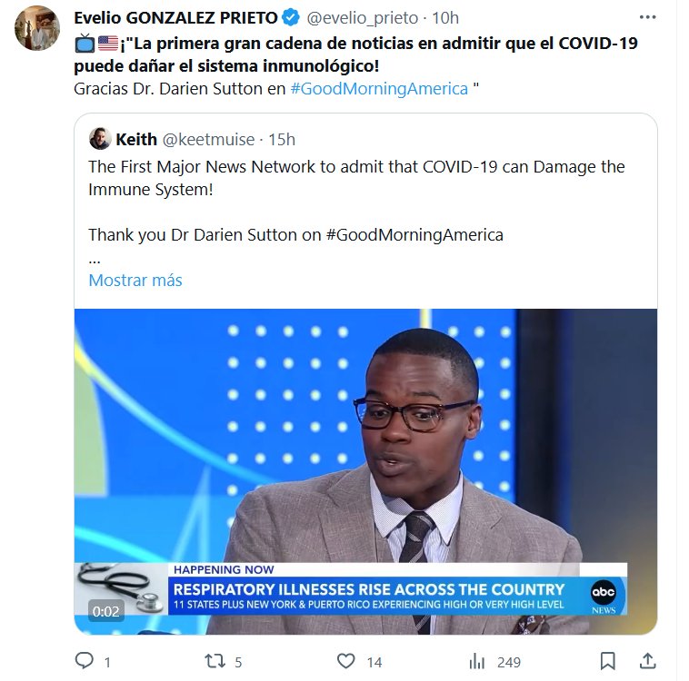Screen dimensions: 689x681
Task: Click the 15h timestamp on quoted tweet
Action: (282, 140)
